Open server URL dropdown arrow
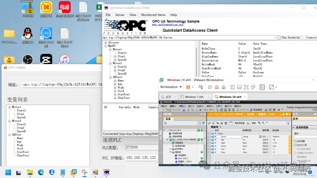This screenshot has width=317, height=178. 276,38
